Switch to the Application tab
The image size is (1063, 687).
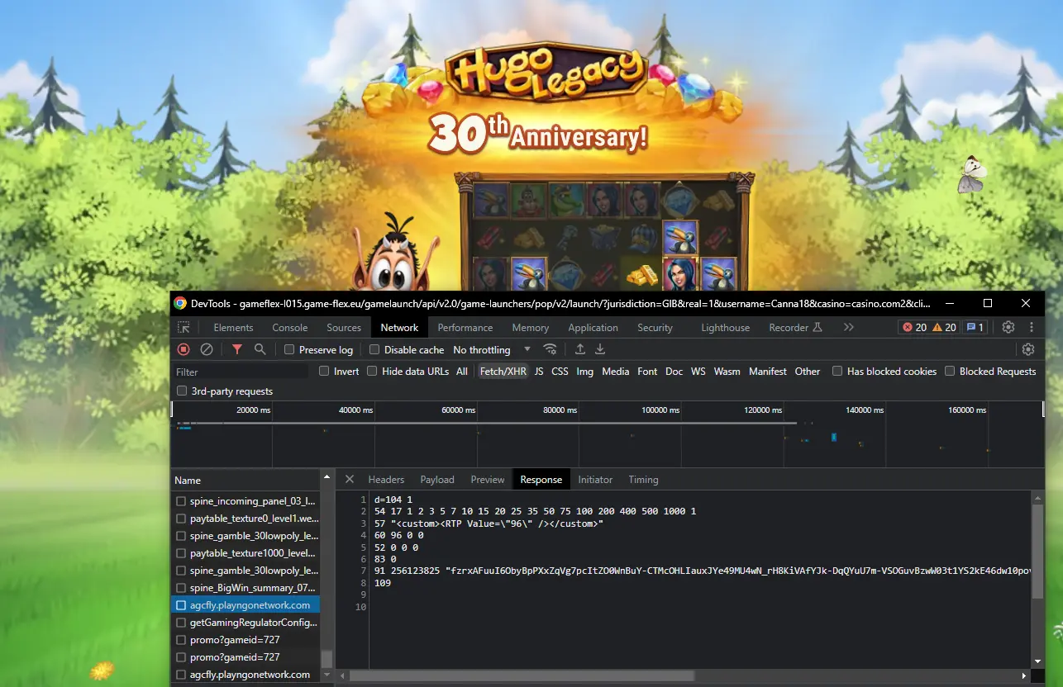click(593, 328)
